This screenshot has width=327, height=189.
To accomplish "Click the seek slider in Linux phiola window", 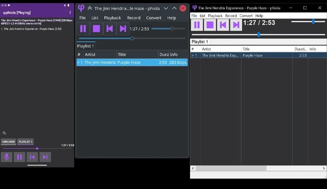I will (x=132, y=38).
